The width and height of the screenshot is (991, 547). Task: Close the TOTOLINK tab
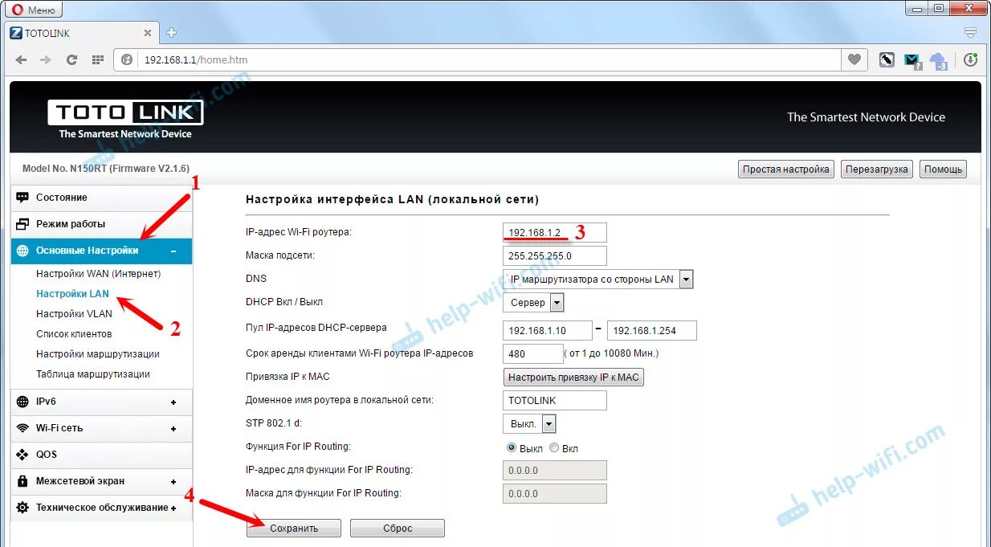(x=147, y=33)
